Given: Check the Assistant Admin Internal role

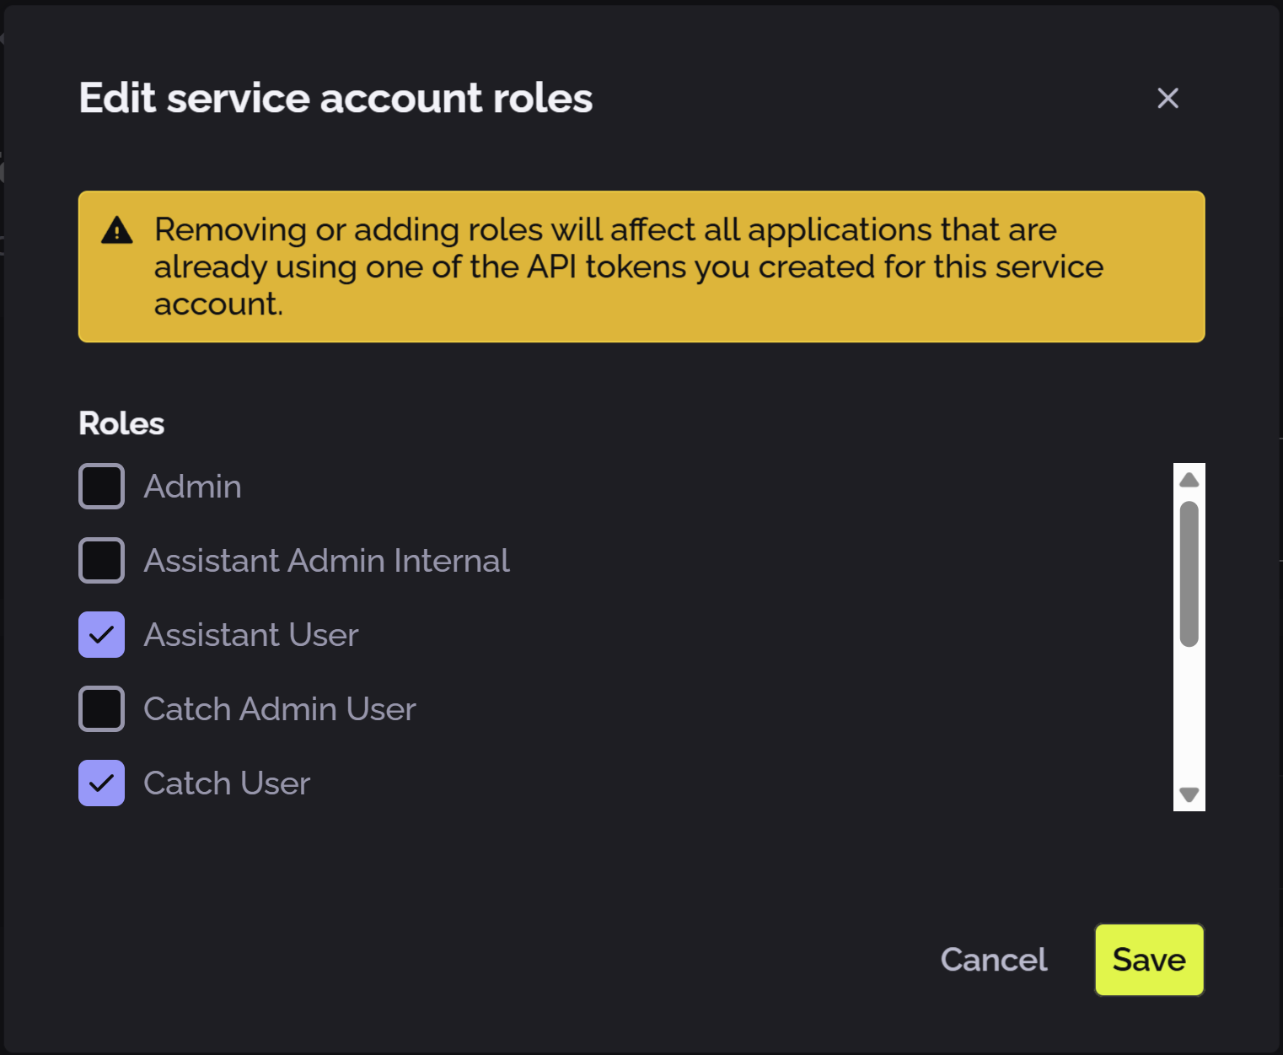Looking at the screenshot, I should click(101, 560).
